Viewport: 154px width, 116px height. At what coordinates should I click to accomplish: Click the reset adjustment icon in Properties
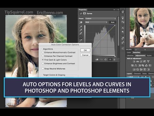click(x=106, y=60)
